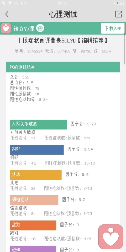Click the 下载APP button

point(113,28)
